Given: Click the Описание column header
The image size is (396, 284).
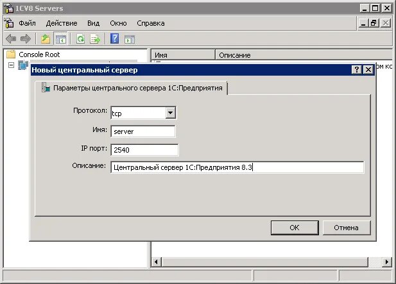Looking at the screenshot, I should (304, 55).
